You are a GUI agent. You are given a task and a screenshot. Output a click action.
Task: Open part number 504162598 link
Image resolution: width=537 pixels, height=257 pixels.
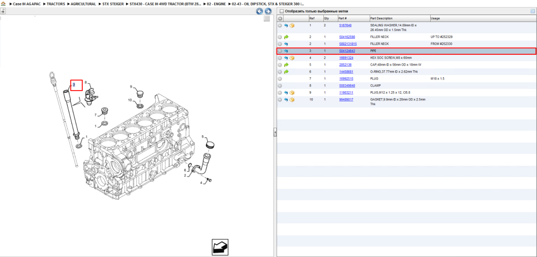tap(347, 36)
